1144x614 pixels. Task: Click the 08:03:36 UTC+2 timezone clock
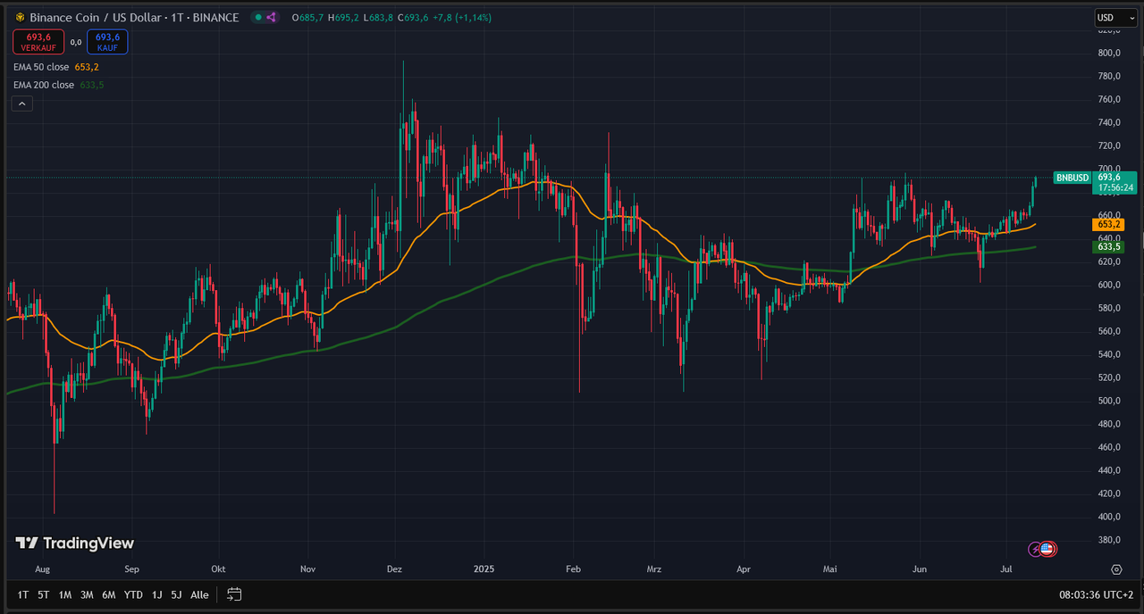(x=1096, y=594)
